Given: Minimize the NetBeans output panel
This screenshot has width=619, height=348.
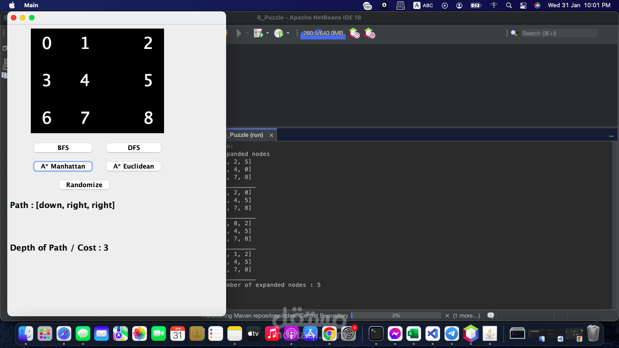Looking at the screenshot, I should tap(611, 135).
